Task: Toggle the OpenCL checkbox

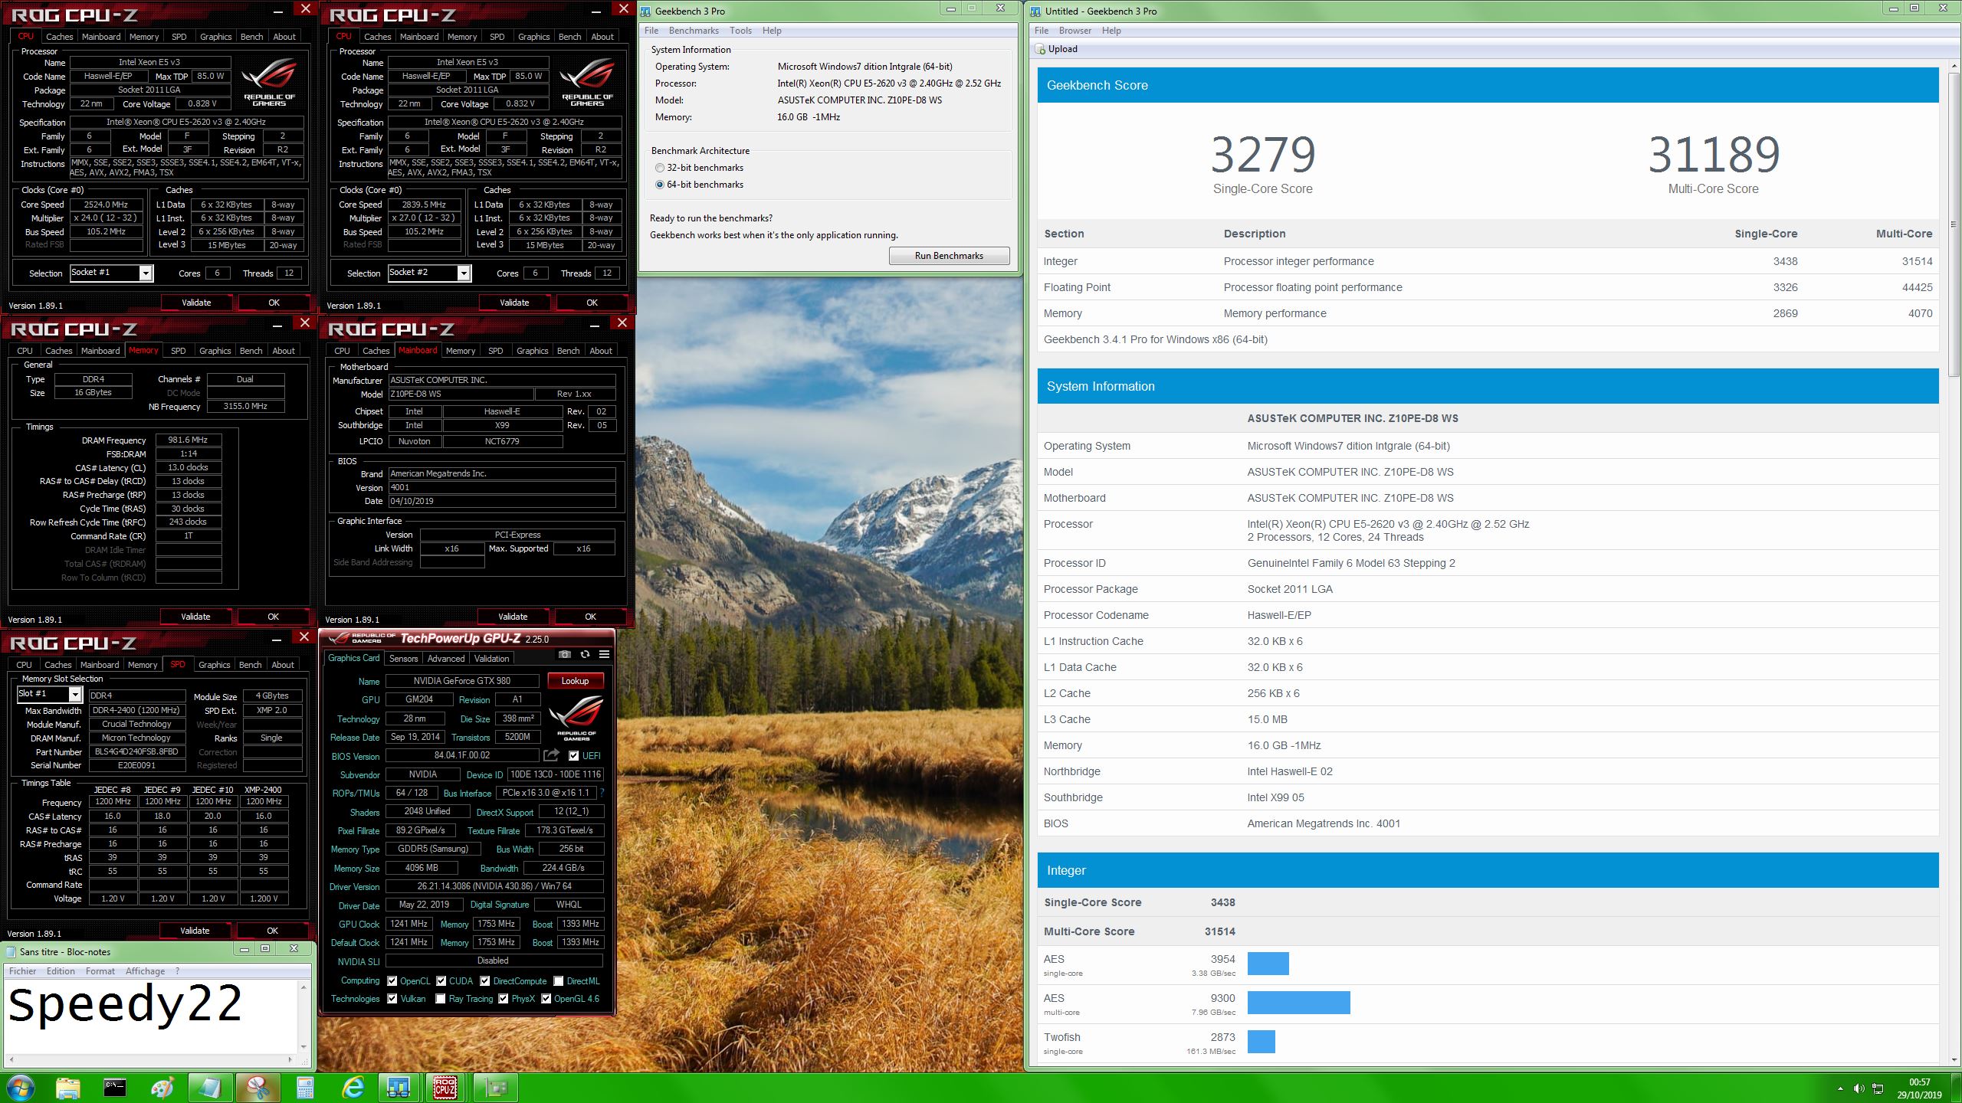Action: coord(392,980)
